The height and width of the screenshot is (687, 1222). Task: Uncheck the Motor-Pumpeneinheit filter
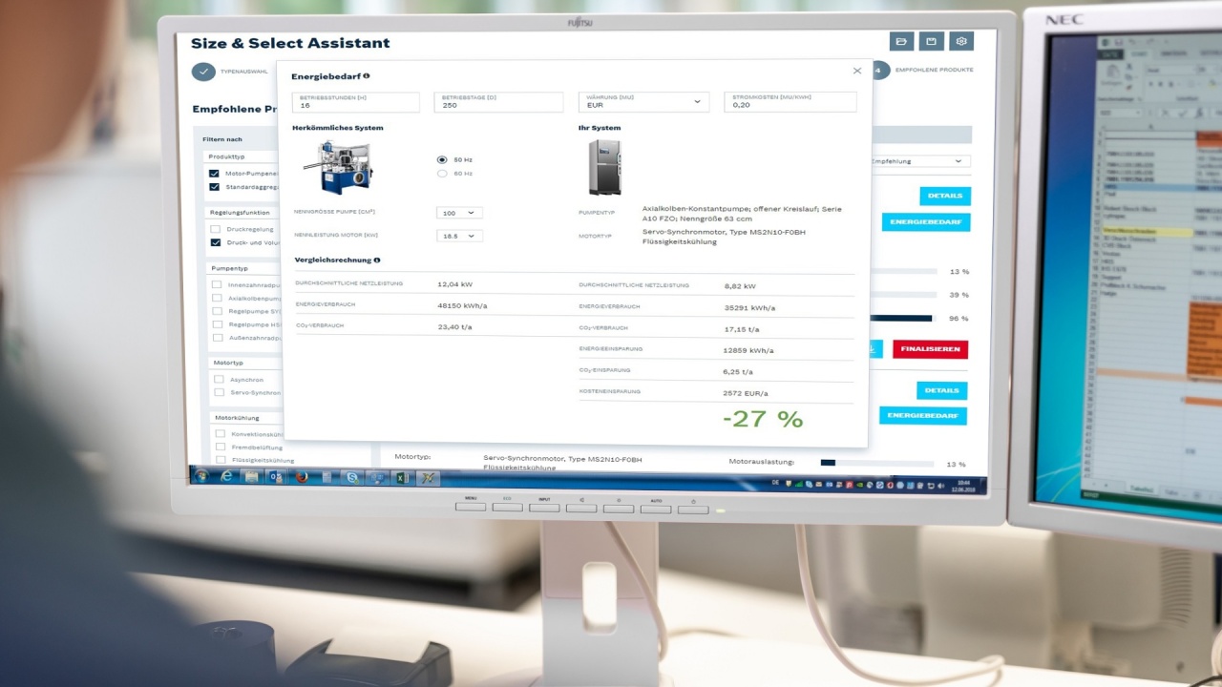[x=215, y=174]
